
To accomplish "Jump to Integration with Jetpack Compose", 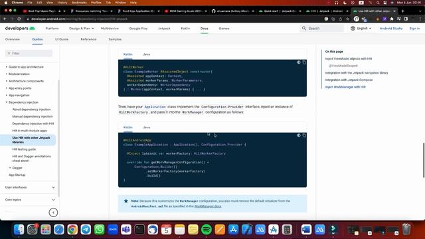I will pos(349,80).
